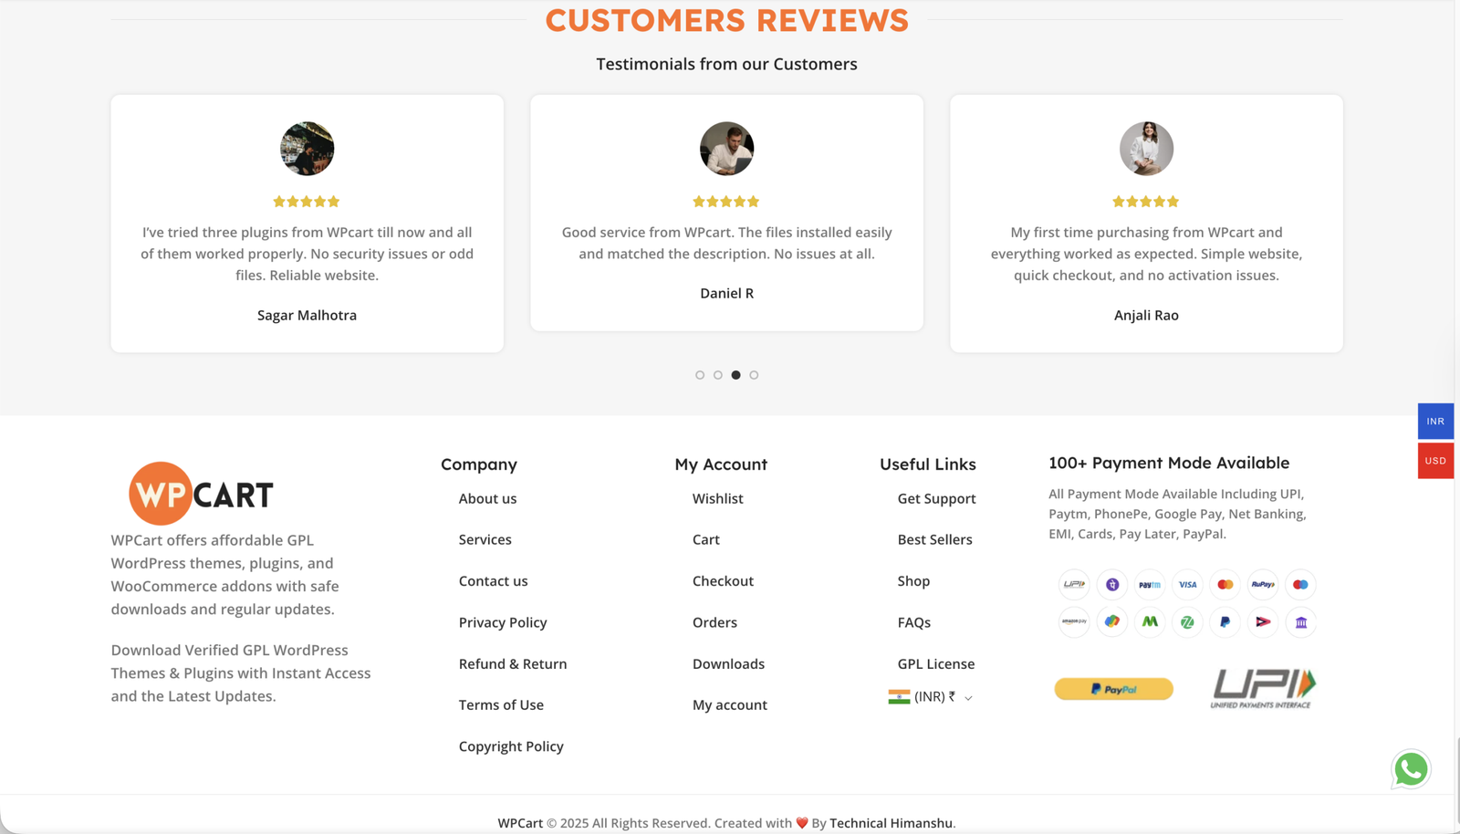This screenshot has width=1460, height=834.
Task: Jump to the fourth testimonial slide dot
Action: click(x=754, y=375)
